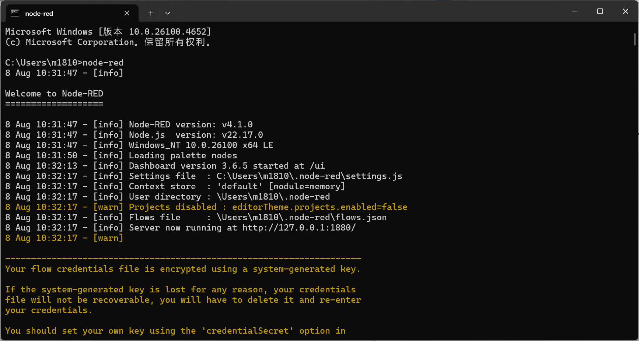Click the User directory info line

(x=168, y=197)
